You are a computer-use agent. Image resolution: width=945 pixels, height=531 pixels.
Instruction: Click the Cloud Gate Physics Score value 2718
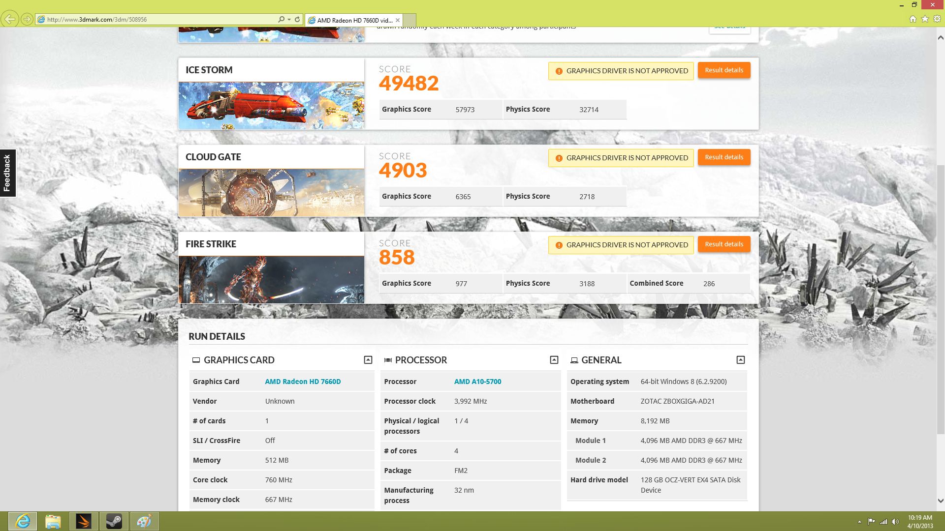[x=587, y=197]
